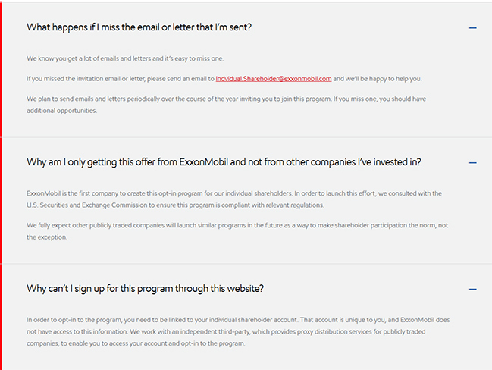Click the "If you missed the invitation email" text
Image resolution: width=492 pixels, height=370 pixels.
(120, 79)
